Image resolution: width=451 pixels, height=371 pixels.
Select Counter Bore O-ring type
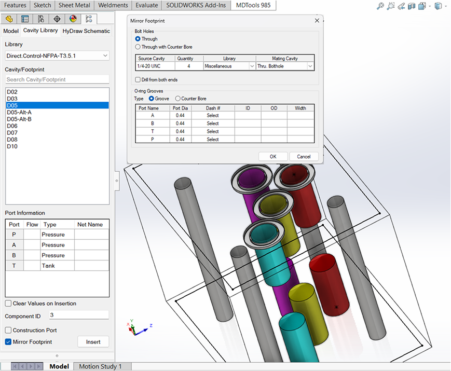click(190, 99)
